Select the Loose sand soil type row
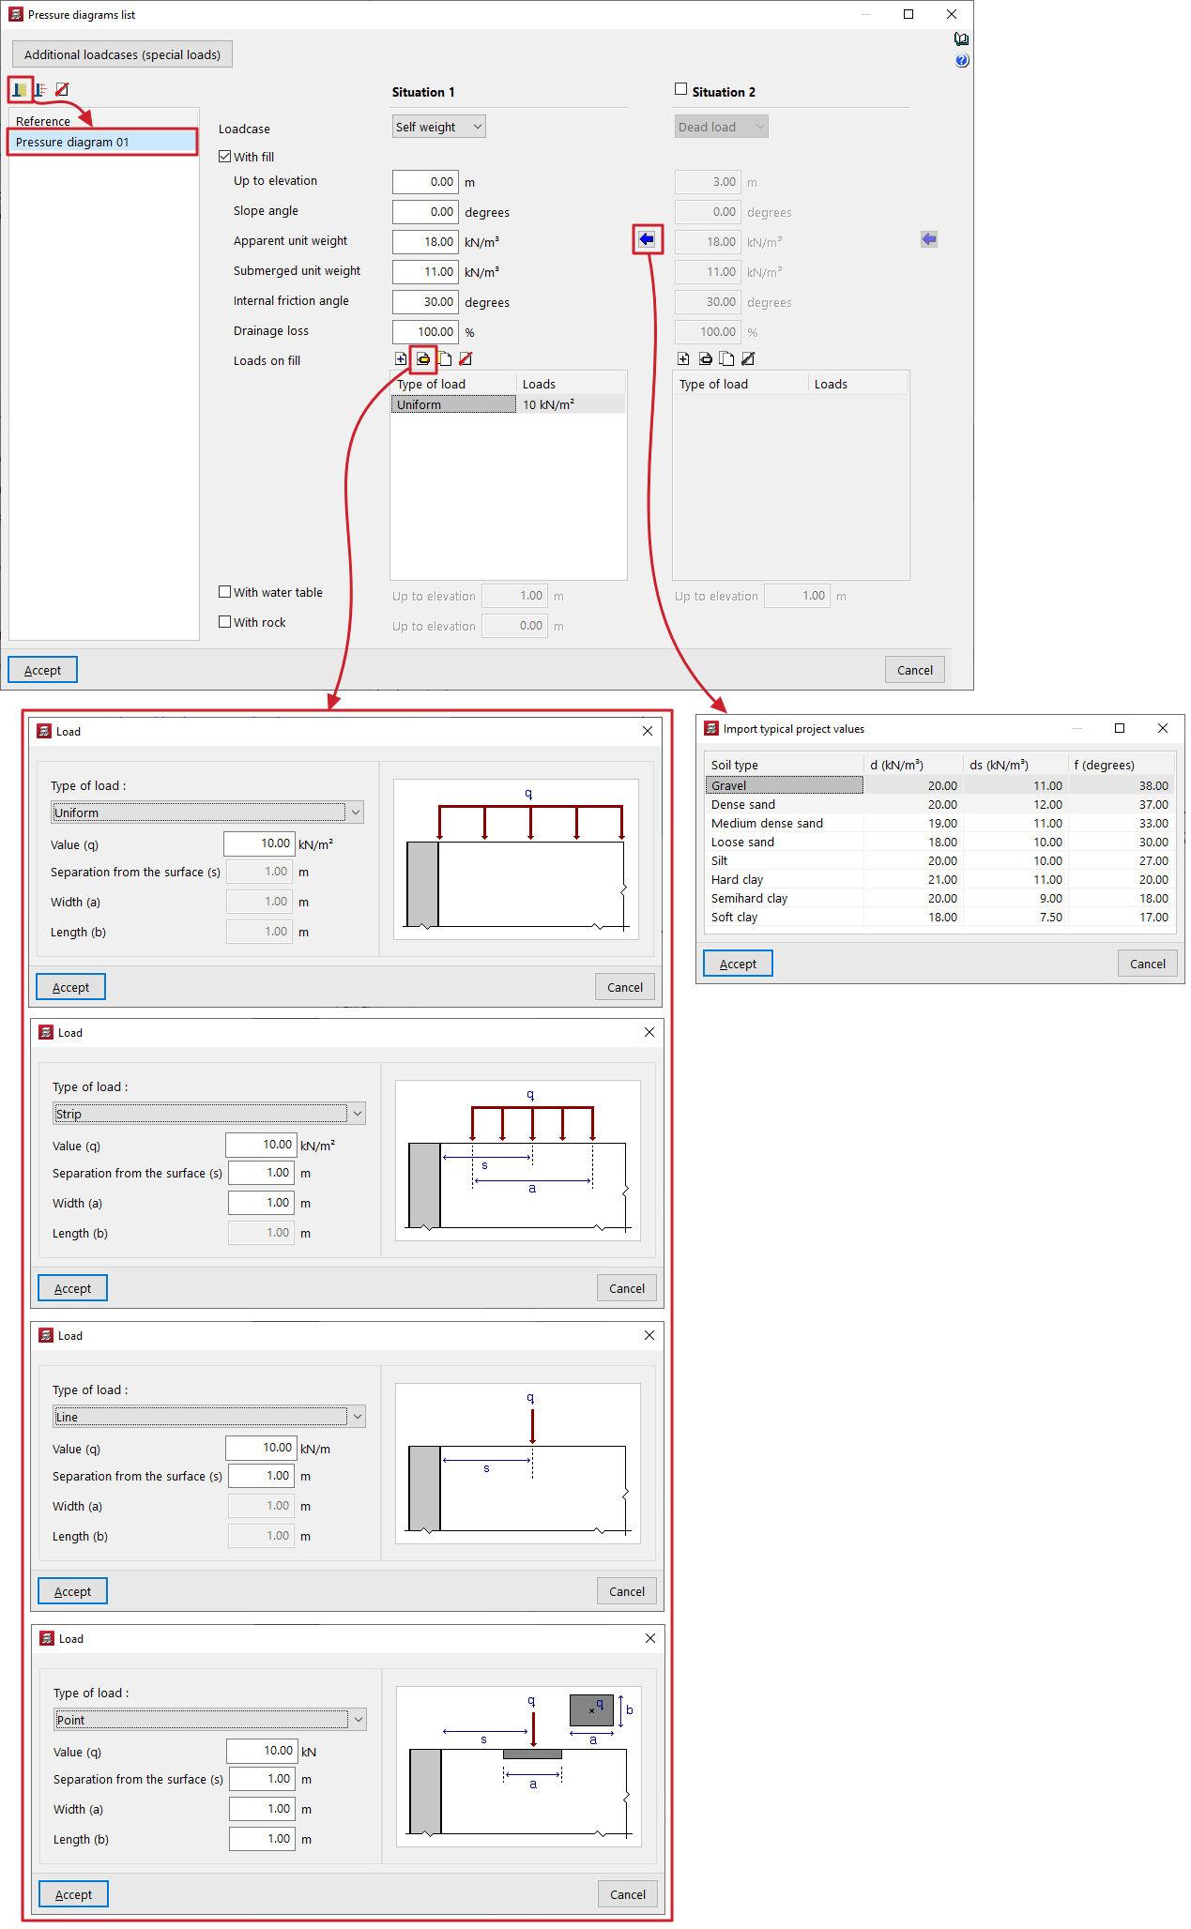Screen dimensions: 1191x1929 point(939,842)
